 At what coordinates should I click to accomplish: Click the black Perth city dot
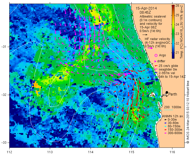click(167, 92)
